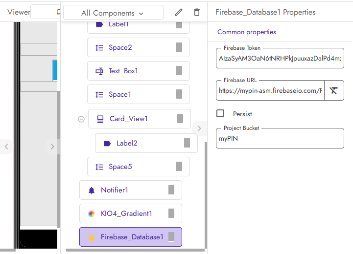
Task: Open the Common properties section
Action: coord(247,32)
